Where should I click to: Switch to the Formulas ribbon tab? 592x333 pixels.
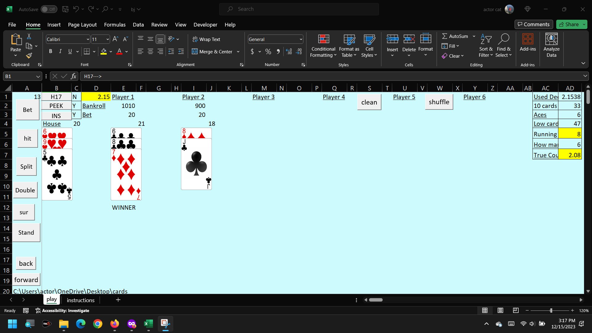pyautogui.click(x=115, y=25)
